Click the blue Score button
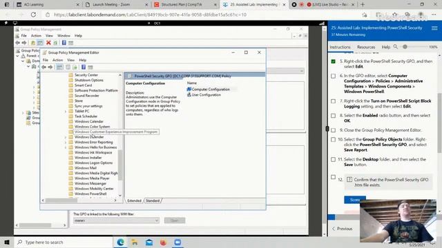 point(355,199)
